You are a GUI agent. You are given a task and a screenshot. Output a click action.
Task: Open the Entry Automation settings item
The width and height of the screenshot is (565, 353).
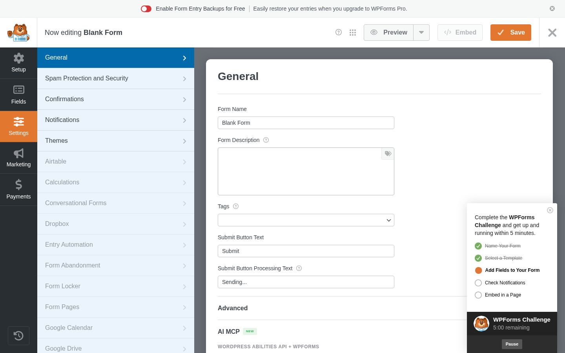coord(116,245)
